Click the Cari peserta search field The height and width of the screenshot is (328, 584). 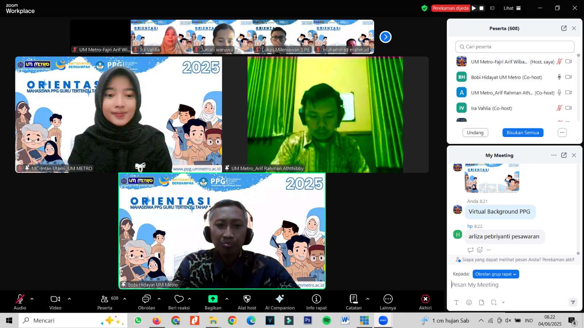(x=515, y=47)
